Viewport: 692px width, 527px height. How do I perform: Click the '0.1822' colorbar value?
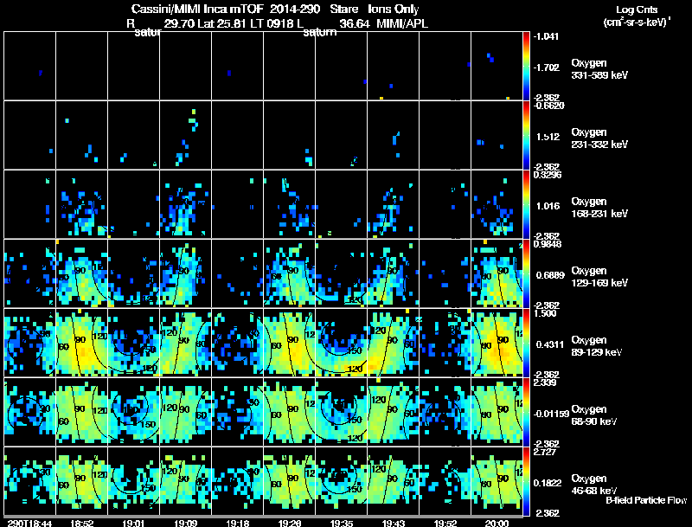(548, 484)
